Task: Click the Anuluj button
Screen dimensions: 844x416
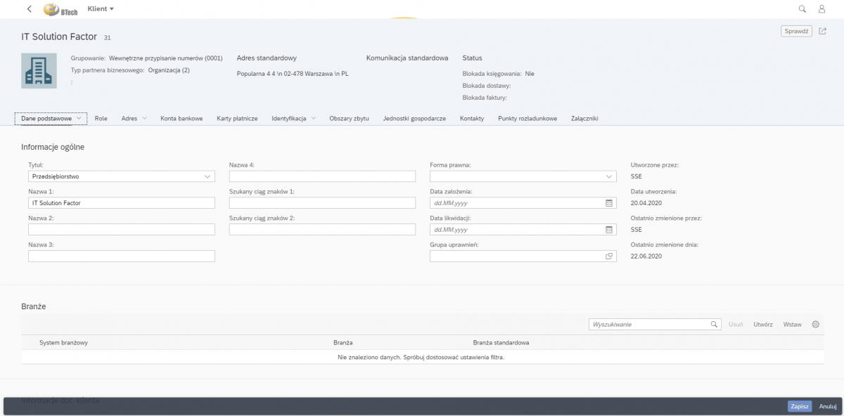Action: 827,406
